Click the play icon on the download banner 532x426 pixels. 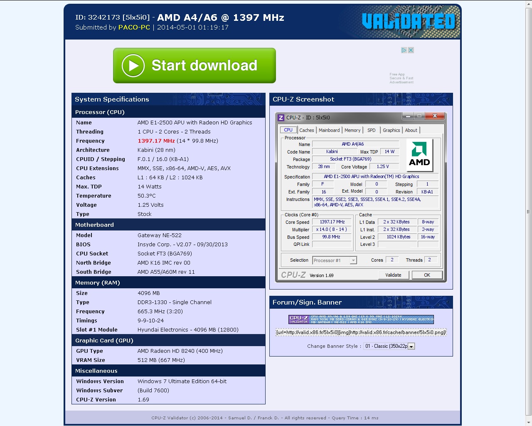[x=133, y=66]
